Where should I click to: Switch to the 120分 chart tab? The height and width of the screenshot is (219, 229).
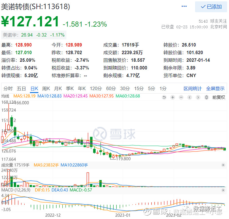96,88
